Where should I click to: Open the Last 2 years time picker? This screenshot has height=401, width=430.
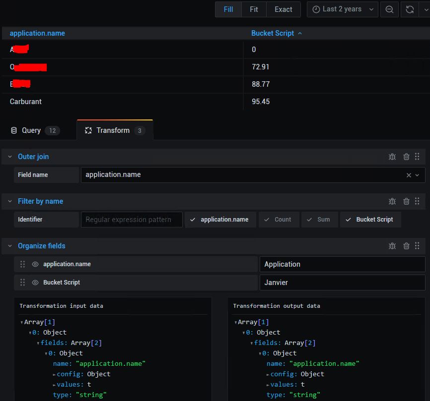coord(342,9)
